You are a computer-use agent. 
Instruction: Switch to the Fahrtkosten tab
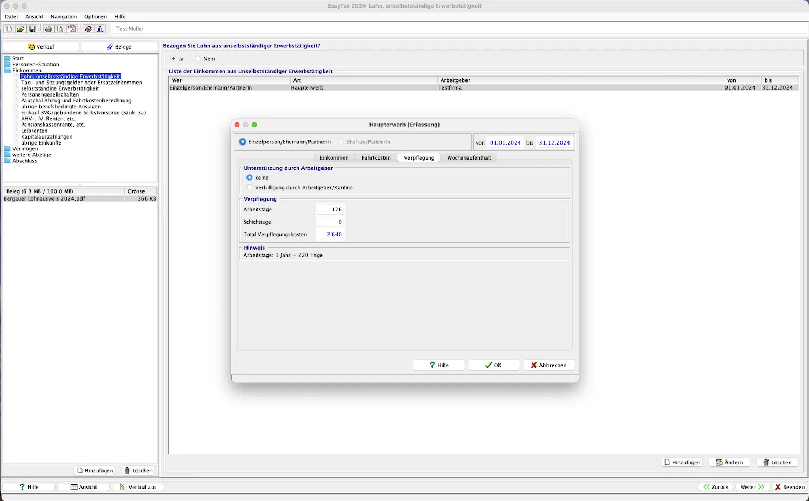(376, 158)
